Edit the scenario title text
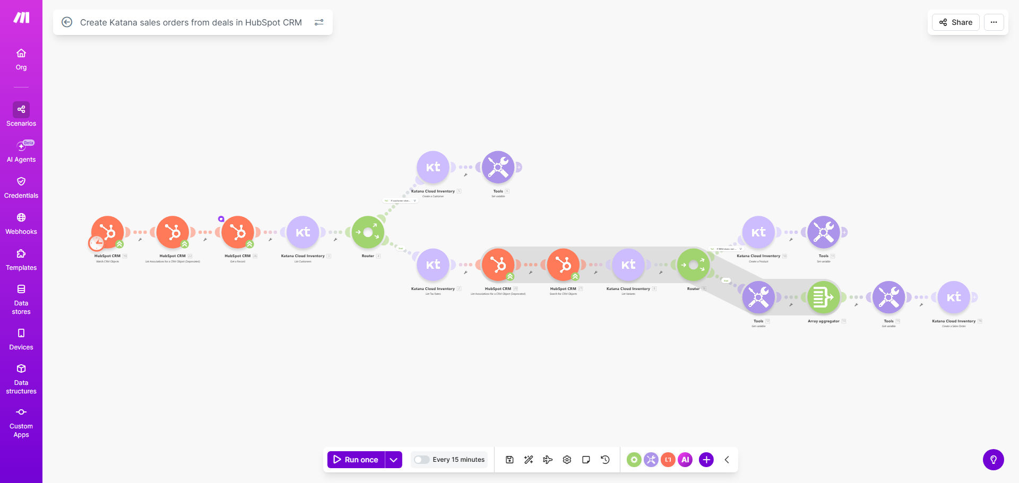Screen dimensions: 1019x483 191,22
